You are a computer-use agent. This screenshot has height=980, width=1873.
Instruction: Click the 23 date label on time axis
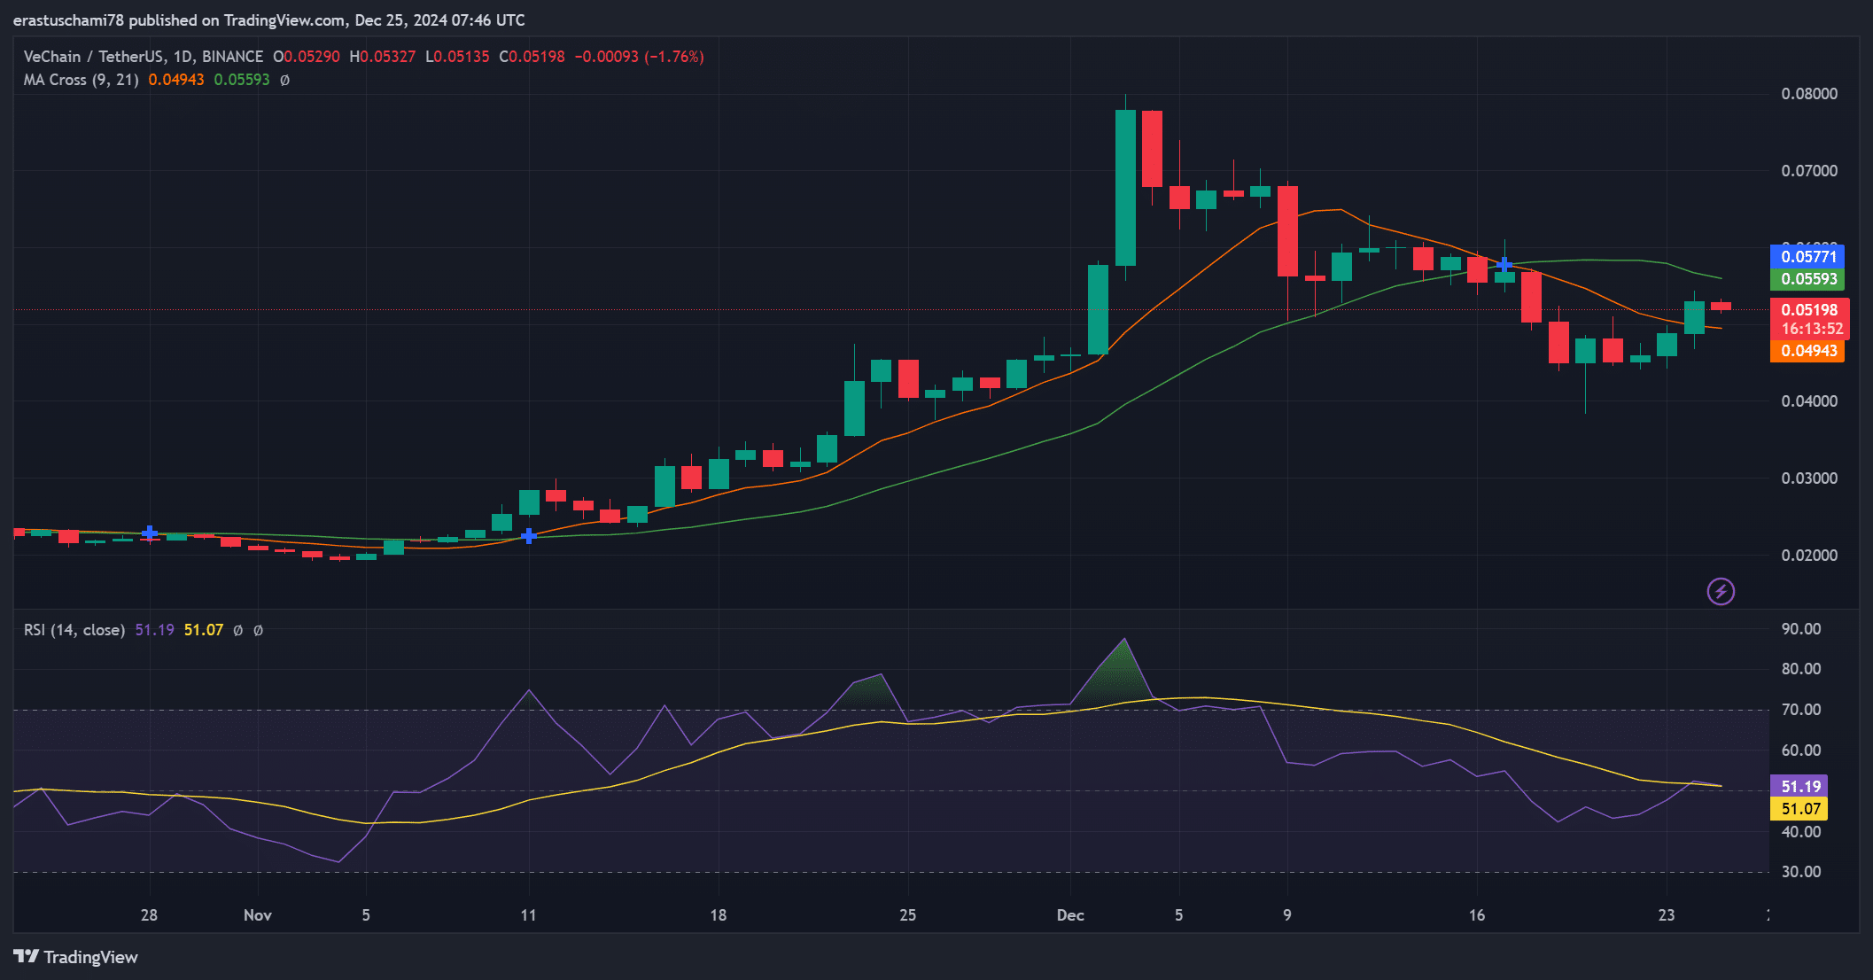1666,915
